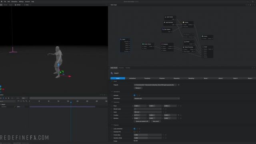Open the Simulation menu
Image resolution: width=256 pixels, height=144 pixels.
[x=14, y=2]
